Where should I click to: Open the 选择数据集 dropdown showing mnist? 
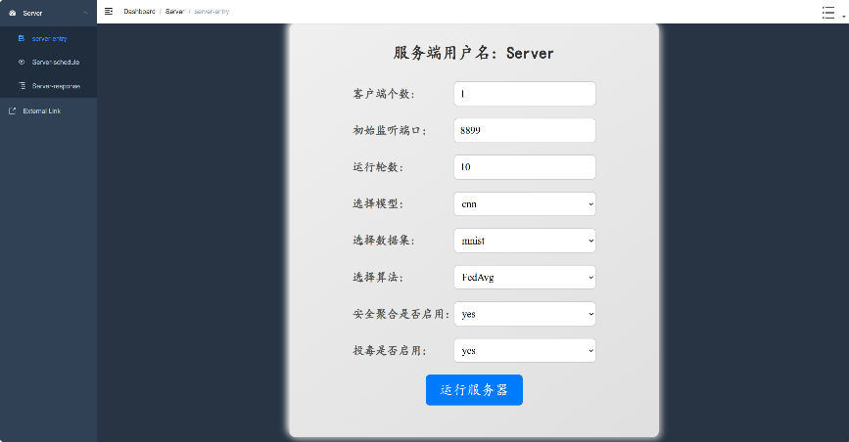525,241
